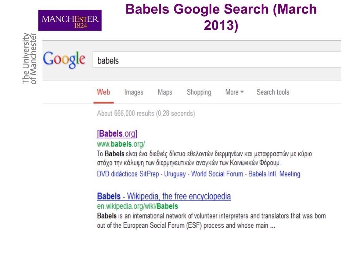The height and width of the screenshot is (261, 348).
Task: Open the World Social Forum sitelink
Action: [x=217, y=174]
